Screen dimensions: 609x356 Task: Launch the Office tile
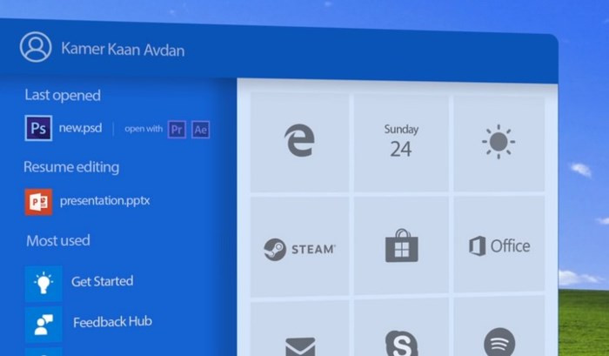tap(499, 246)
